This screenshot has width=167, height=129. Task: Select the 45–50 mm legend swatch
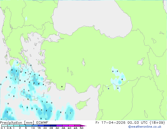[77, 126]
